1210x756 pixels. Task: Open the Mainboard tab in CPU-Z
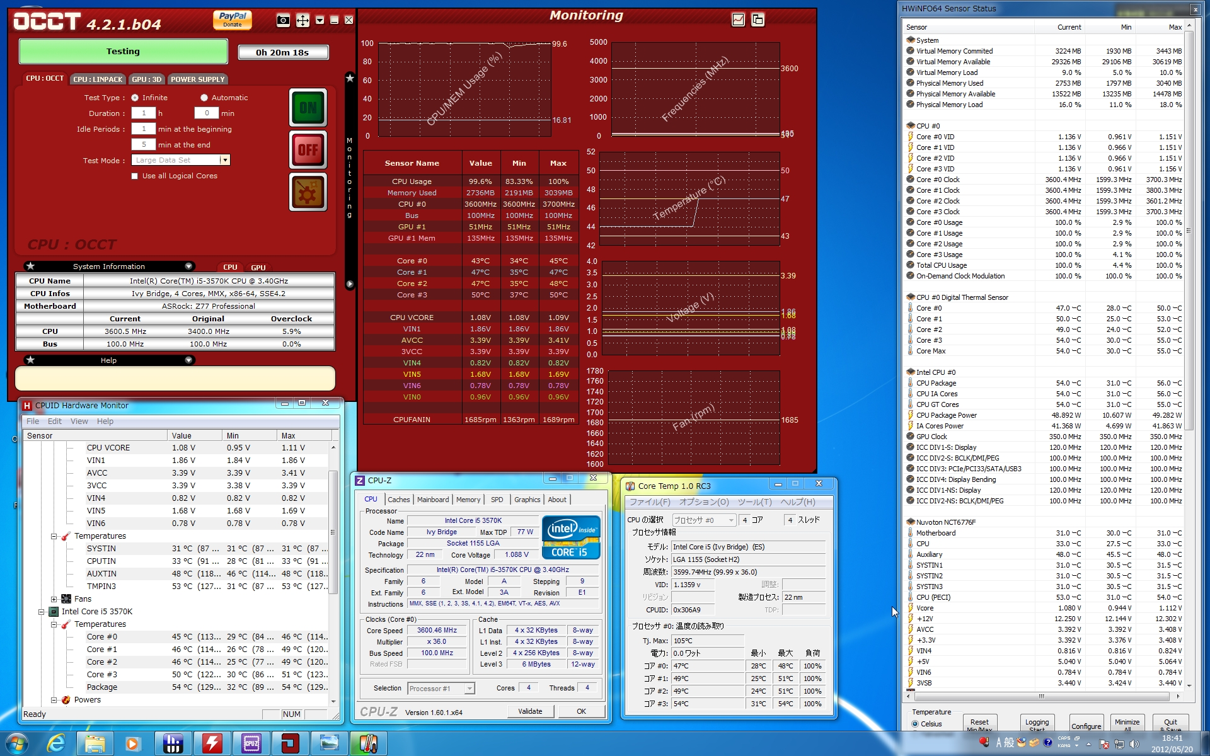433,500
